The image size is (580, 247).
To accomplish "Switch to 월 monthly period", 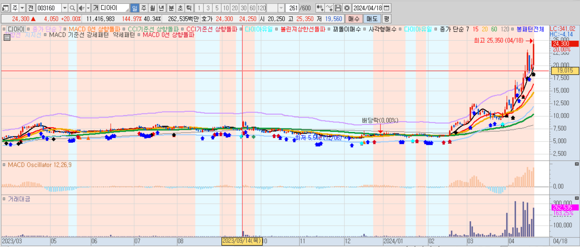I will pos(152,8).
